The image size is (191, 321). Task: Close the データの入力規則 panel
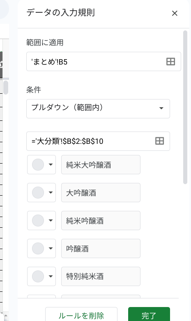point(175,13)
